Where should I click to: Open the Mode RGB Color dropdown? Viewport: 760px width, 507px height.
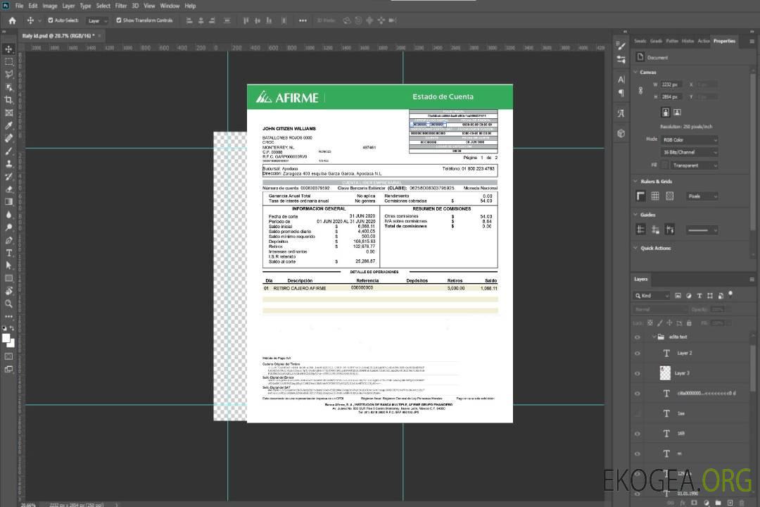click(x=690, y=139)
